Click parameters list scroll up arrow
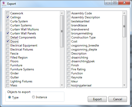The height and width of the screenshot is (107, 132). tap(124, 13)
